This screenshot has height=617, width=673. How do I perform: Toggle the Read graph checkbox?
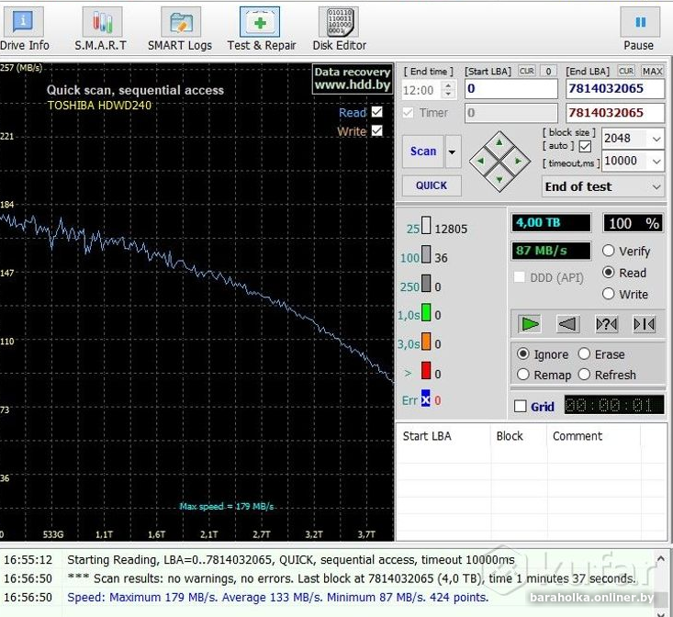tap(376, 113)
